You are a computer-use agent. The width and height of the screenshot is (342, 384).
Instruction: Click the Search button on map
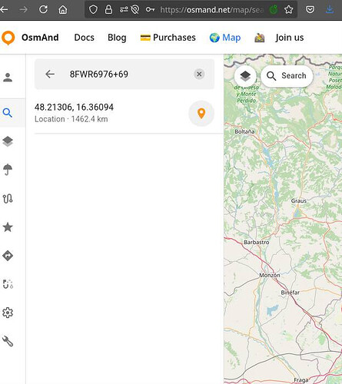pyautogui.click(x=287, y=76)
